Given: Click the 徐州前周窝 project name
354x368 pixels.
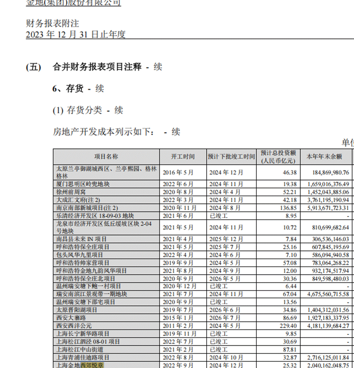Looking at the screenshot, I should (71, 192).
